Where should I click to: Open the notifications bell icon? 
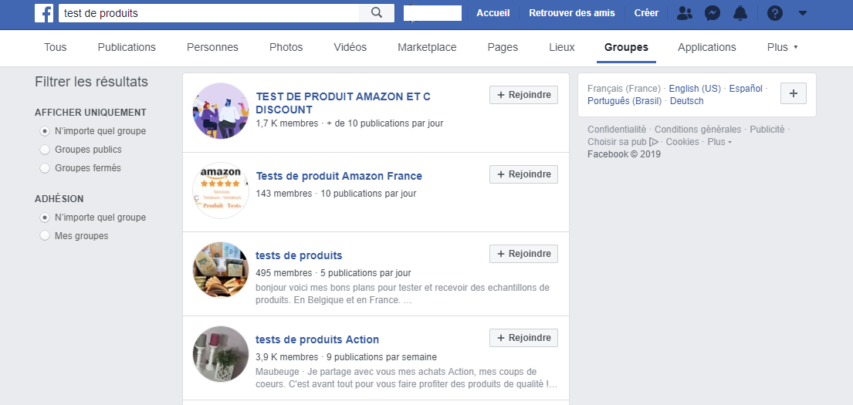click(x=740, y=13)
